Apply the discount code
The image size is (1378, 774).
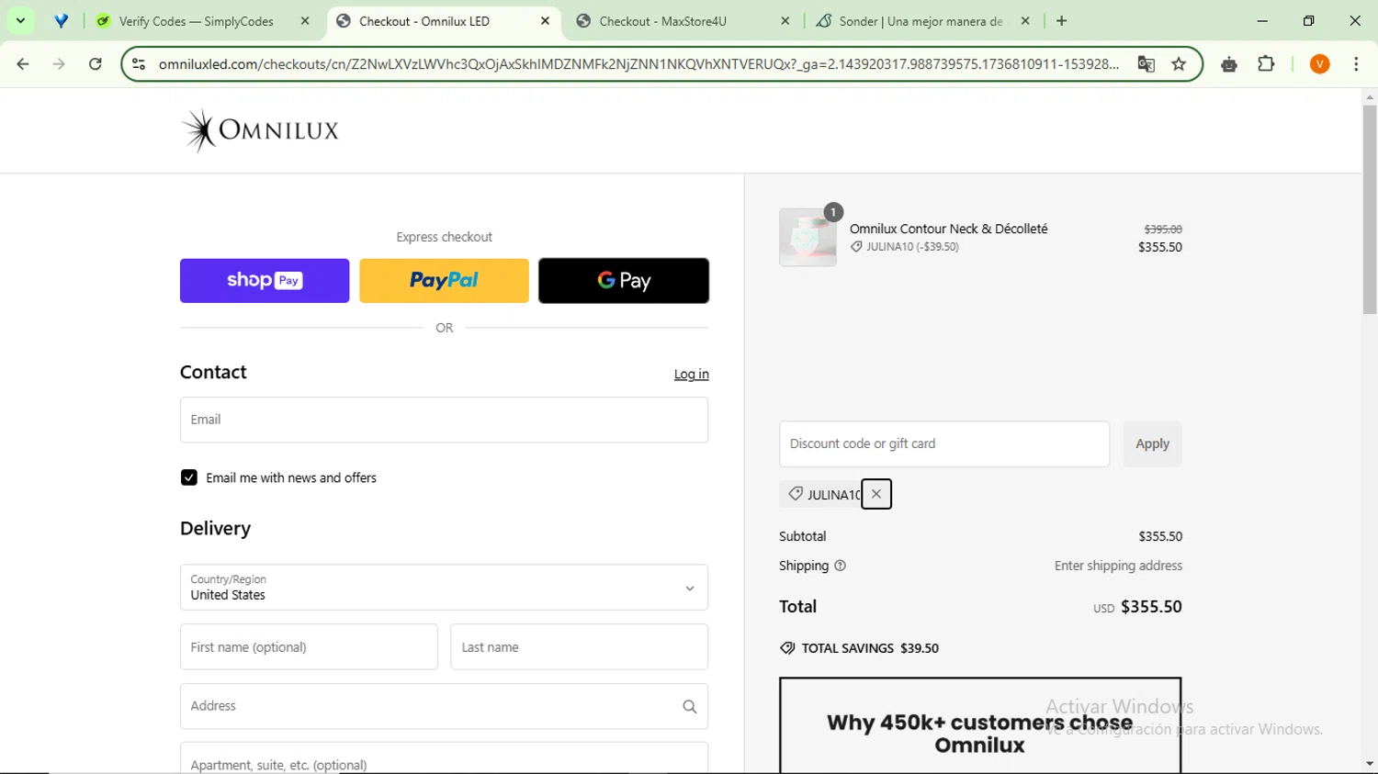pos(1152,444)
